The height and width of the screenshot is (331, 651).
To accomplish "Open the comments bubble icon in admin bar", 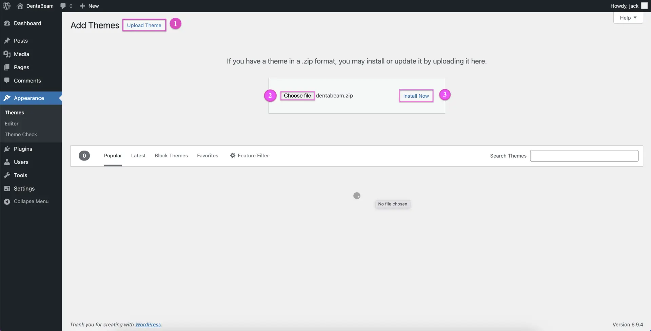I will [63, 6].
